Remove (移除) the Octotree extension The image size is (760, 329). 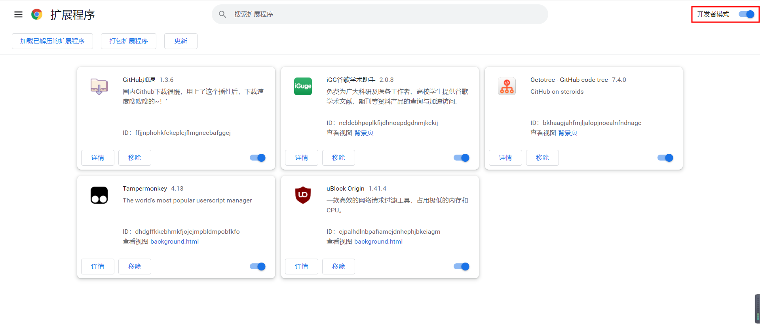pyautogui.click(x=542, y=158)
